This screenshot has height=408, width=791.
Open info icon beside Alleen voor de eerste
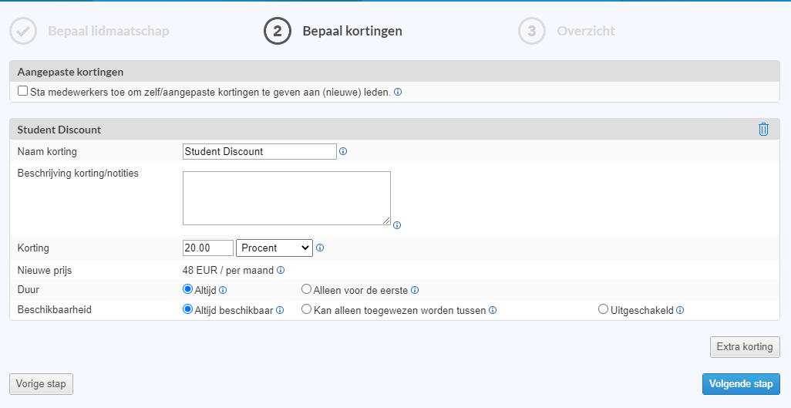[x=415, y=290]
